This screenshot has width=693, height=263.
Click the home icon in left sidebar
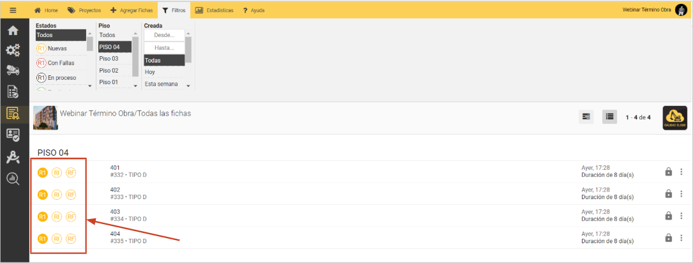[x=13, y=31]
